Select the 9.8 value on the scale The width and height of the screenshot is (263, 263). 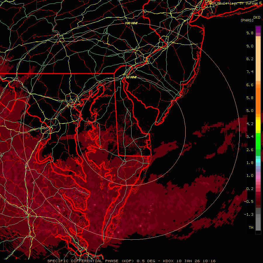tap(250, 33)
